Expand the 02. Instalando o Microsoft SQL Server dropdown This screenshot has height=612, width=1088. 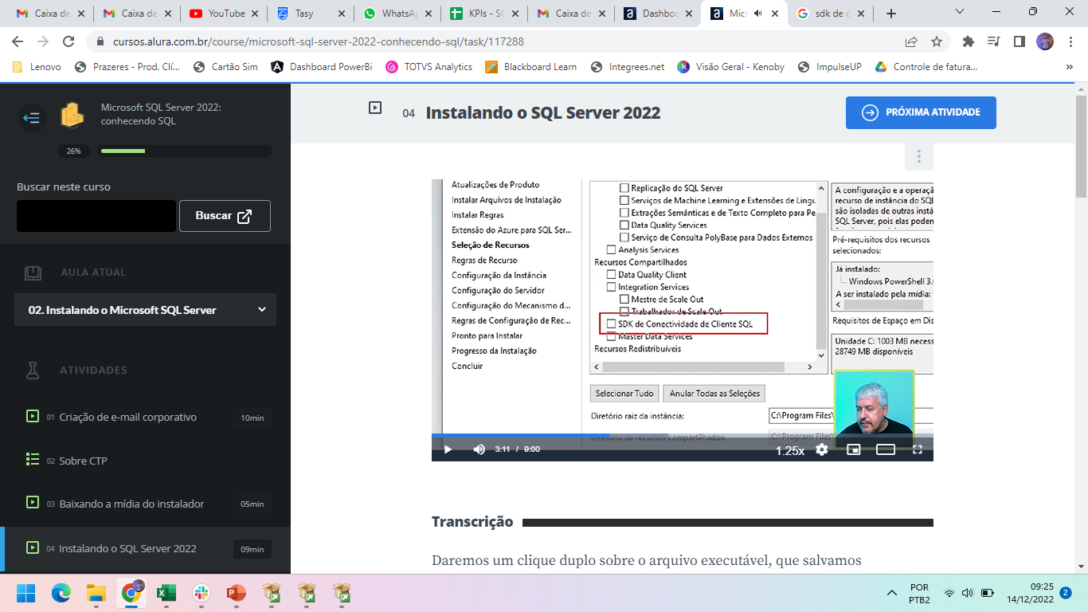tap(145, 310)
